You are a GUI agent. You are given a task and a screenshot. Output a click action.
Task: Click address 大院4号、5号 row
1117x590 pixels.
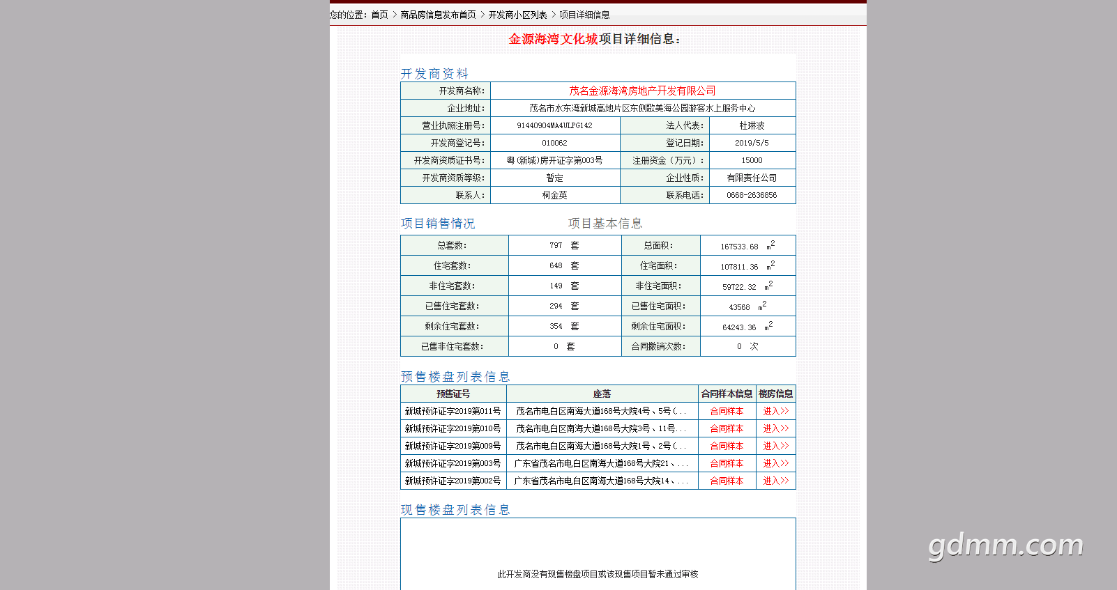tap(602, 411)
